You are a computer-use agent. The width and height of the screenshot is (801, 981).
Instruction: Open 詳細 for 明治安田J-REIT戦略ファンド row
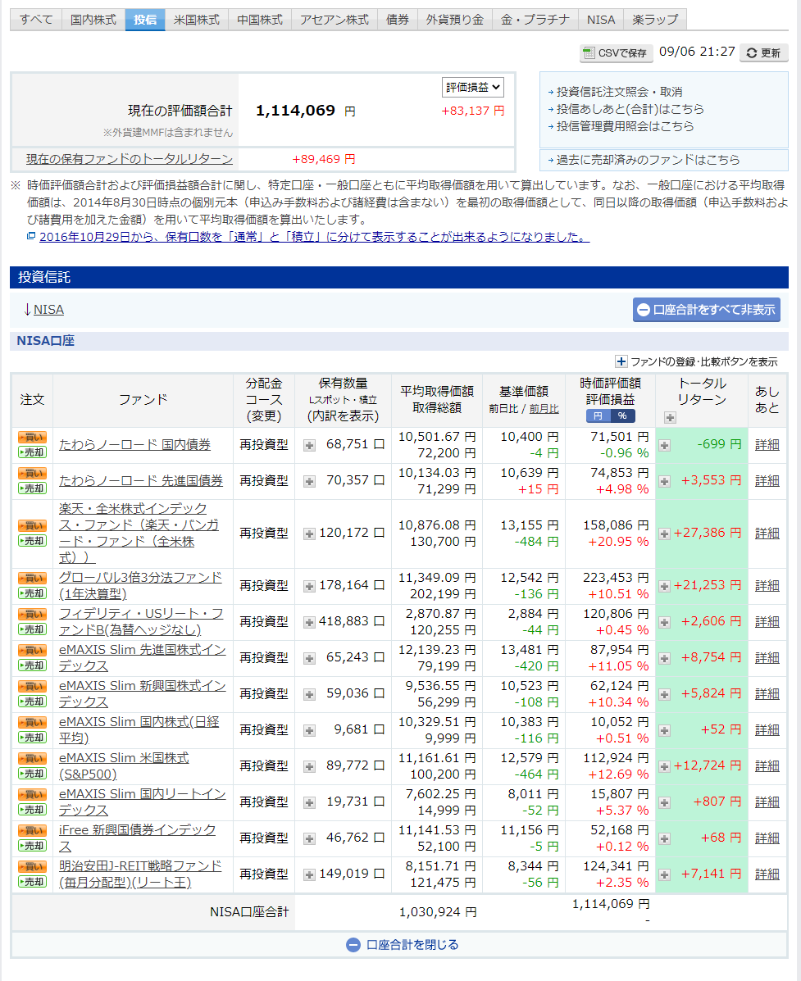[767, 874]
